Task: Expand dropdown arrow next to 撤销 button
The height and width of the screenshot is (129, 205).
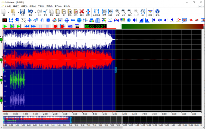Action: [x=35, y=13]
